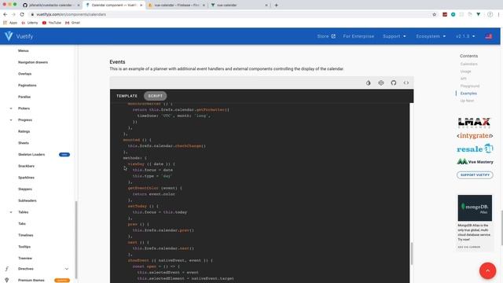
Task: Open the v2.1.3 version dropdown
Action: coord(465,36)
